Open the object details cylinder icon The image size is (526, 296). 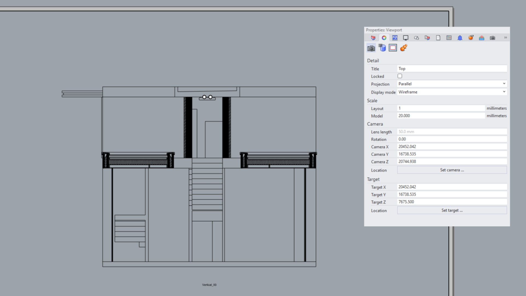pyautogui.click(x=382, y=48)
